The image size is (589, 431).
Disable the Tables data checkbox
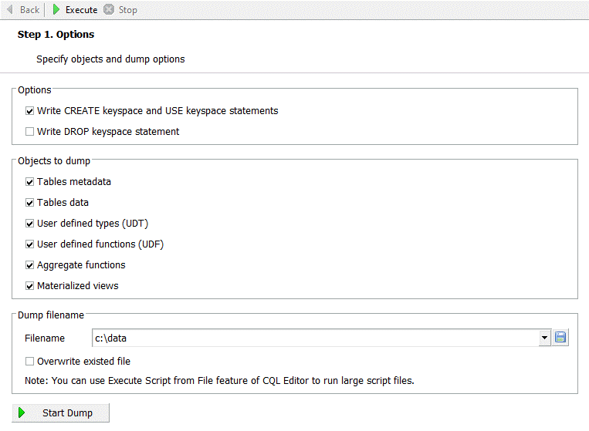30,203
